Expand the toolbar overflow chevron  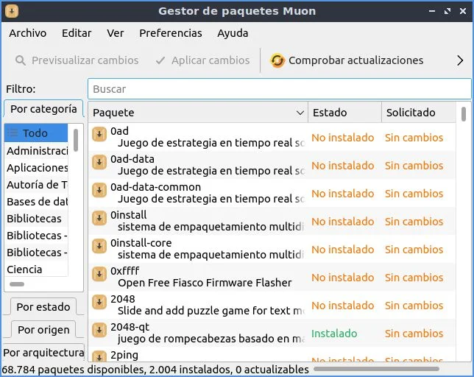(x=460, y=60)
